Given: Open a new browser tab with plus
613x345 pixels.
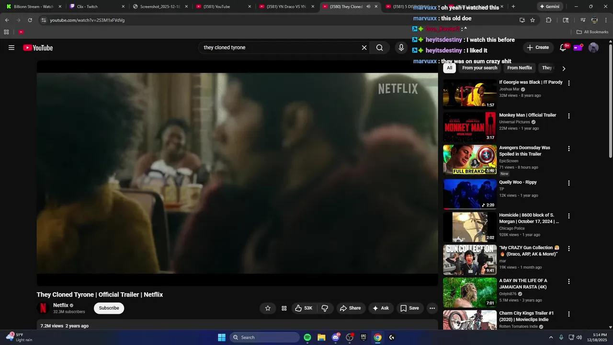Looking at the screenshot, I should coord(513,7).
